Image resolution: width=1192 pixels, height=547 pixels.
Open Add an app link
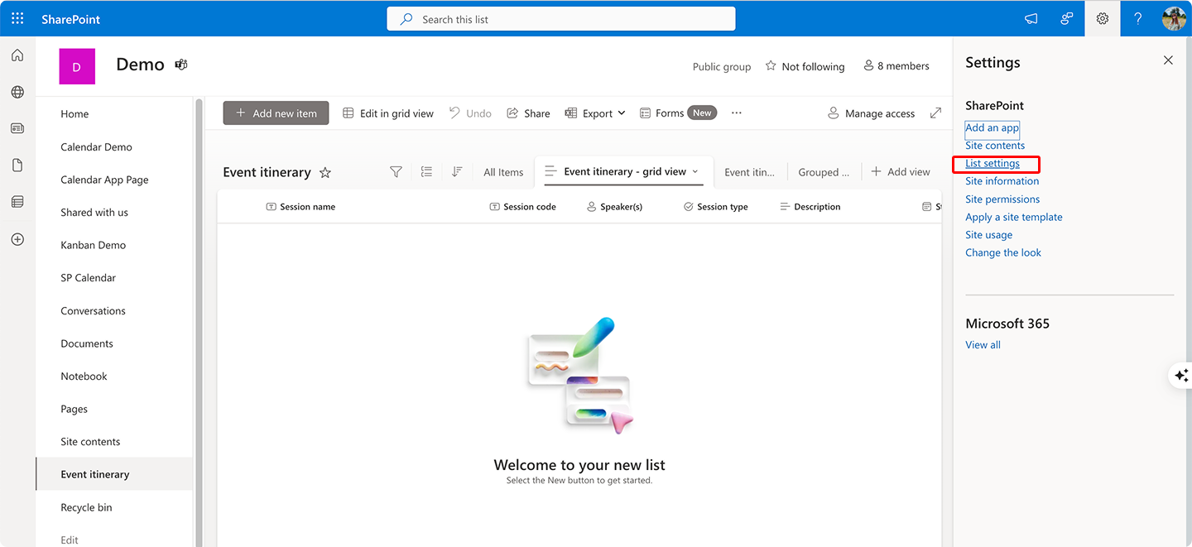tap(992, 127)
